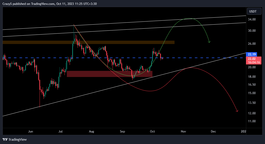Click the 13.50 price axis value
Viewport: 265px width, 144px height.
[x=252, y=103]
